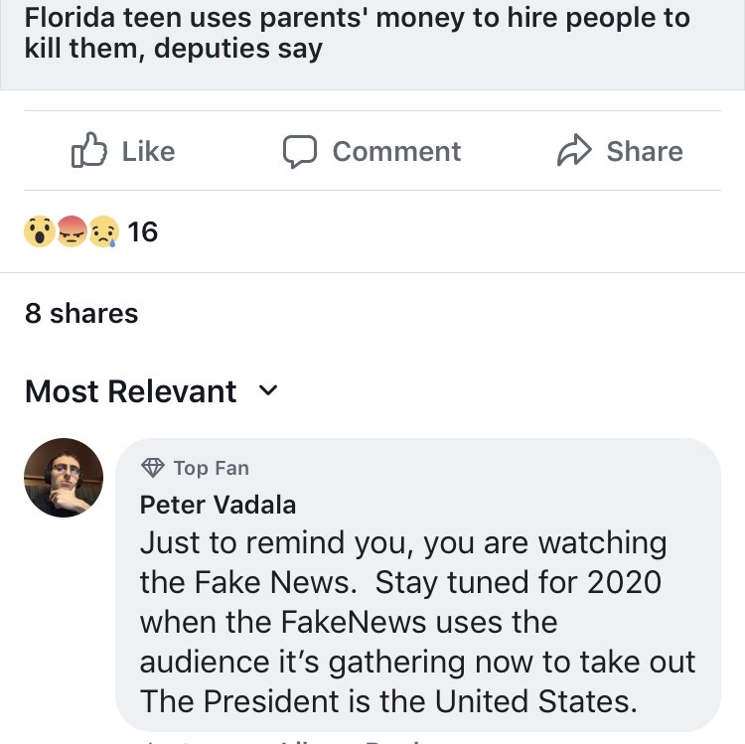Tap the Share arrow icon
The height and width of the screenshot is (744, 745).
click(x=573, y=151)
